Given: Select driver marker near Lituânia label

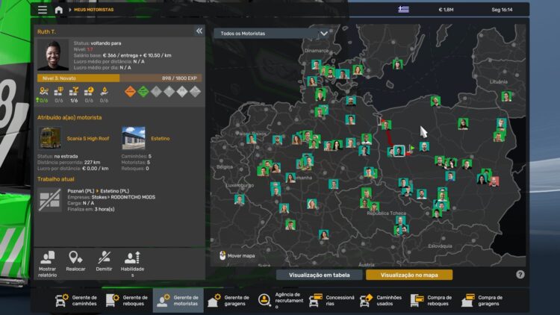Looking at the screenshot, I should coord(506,96).
